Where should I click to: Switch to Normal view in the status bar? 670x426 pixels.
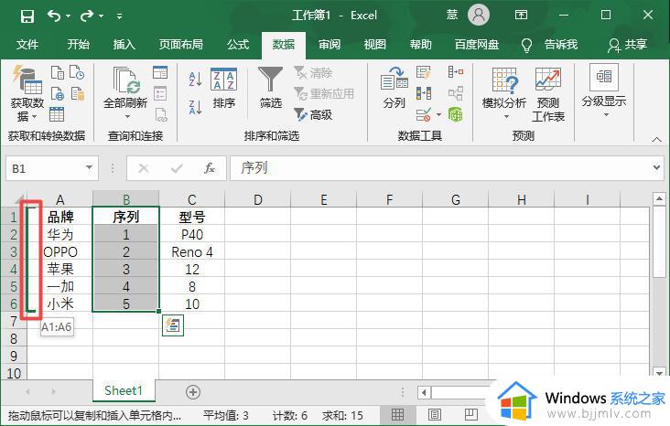click(x=397, y=414)
